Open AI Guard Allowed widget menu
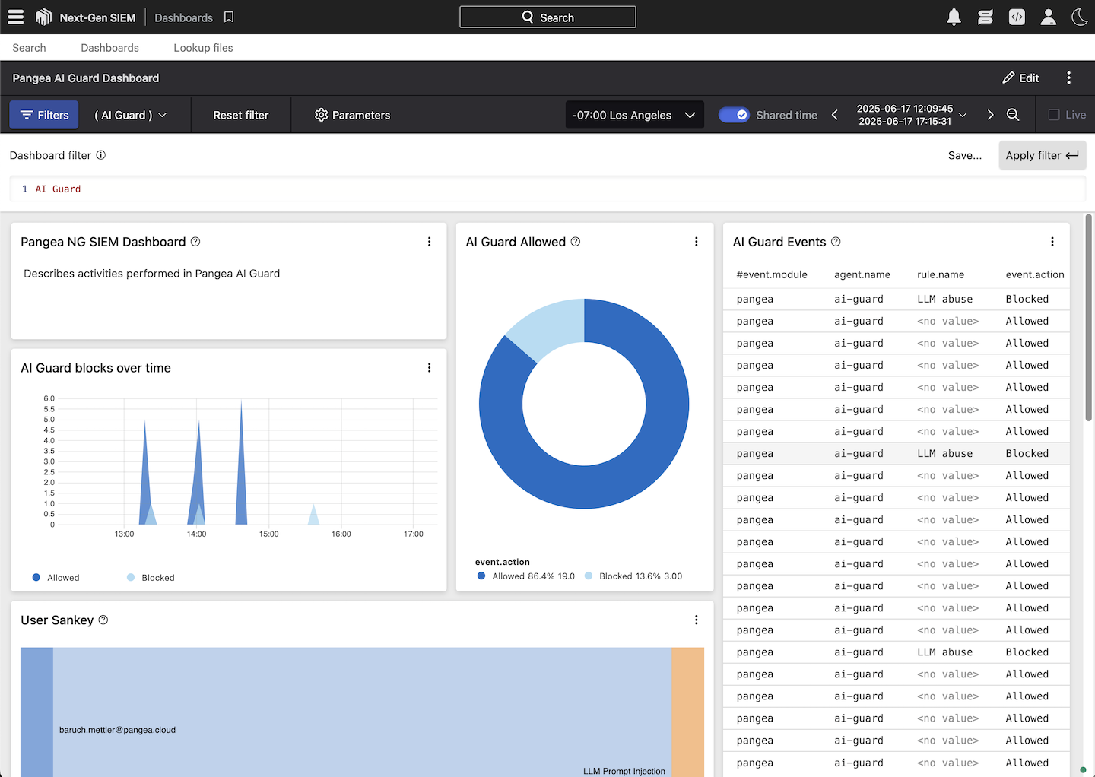The height and width of the screenshot is (777, 1095). (x=696, y=242)
